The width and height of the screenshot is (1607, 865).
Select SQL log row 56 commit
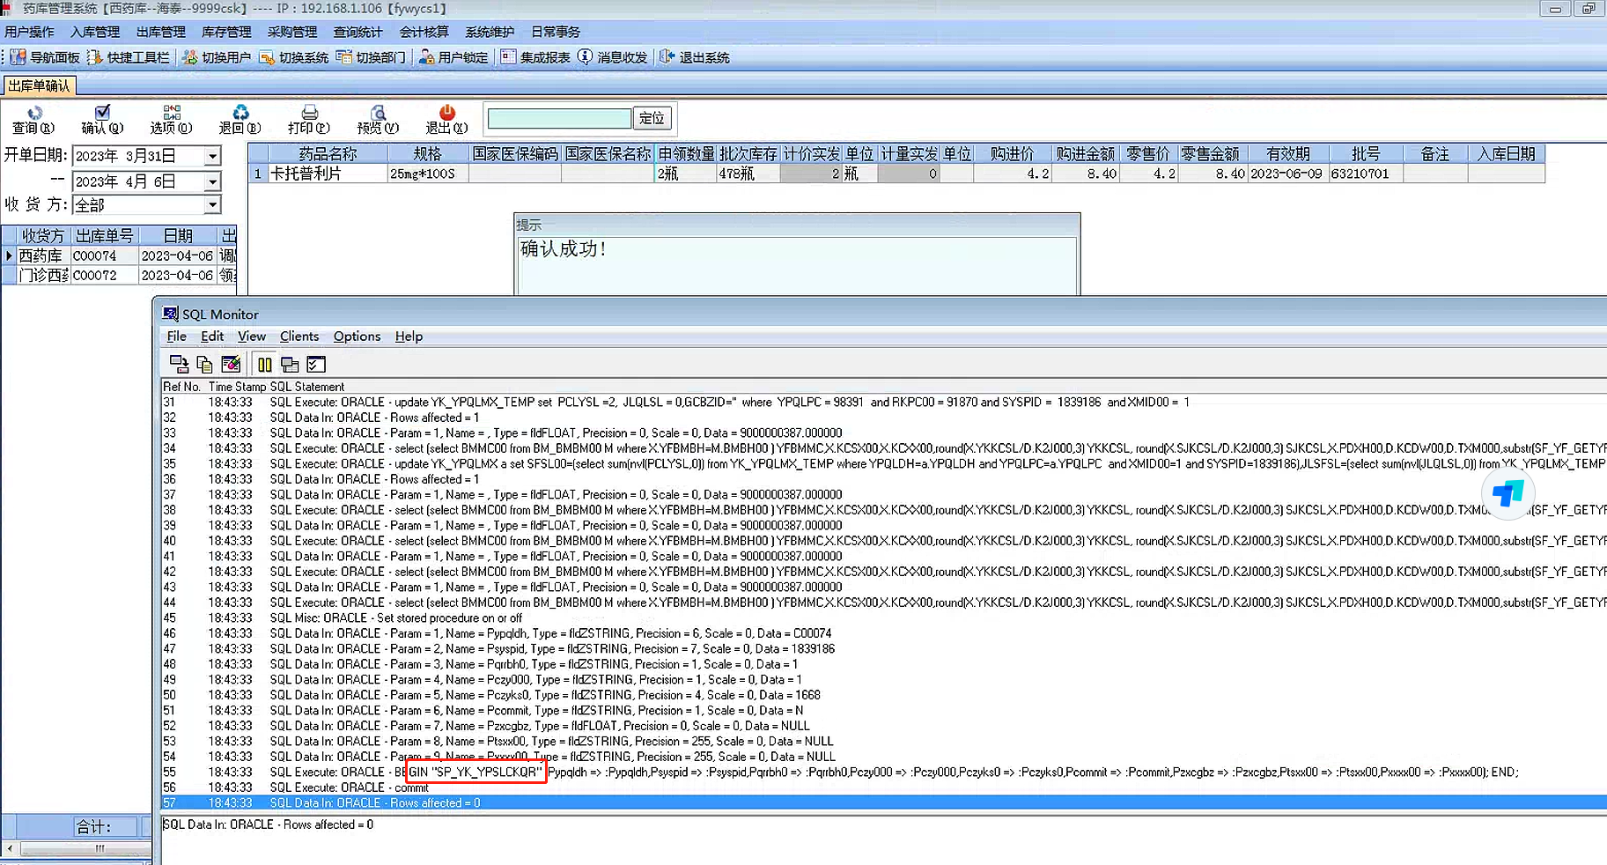[884, 787]
